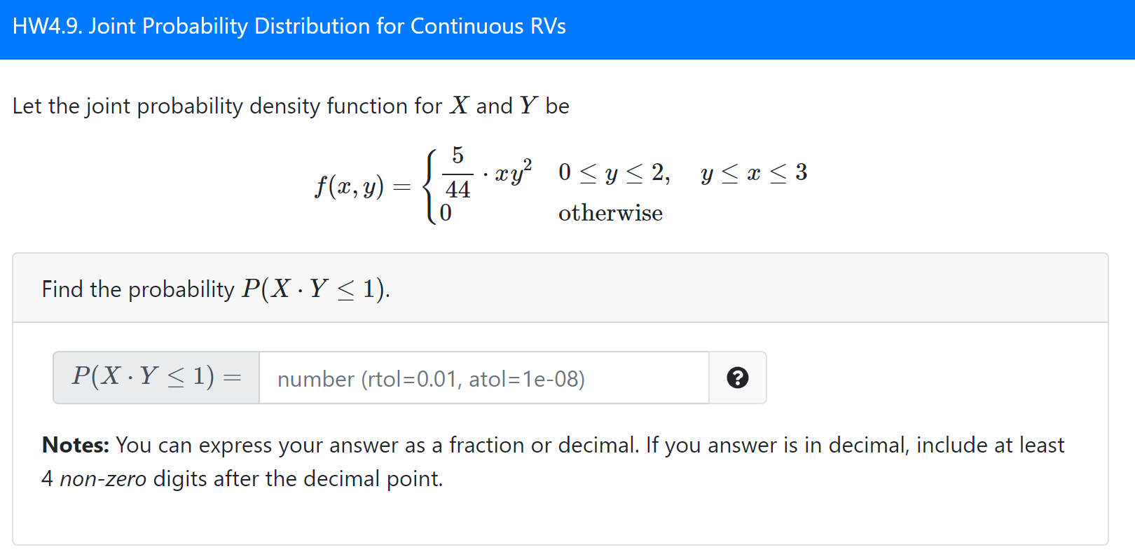Viewport: 1135px width, 559px height.
Task: Select the 'otherwise' condition text
Action: point(610,212)
